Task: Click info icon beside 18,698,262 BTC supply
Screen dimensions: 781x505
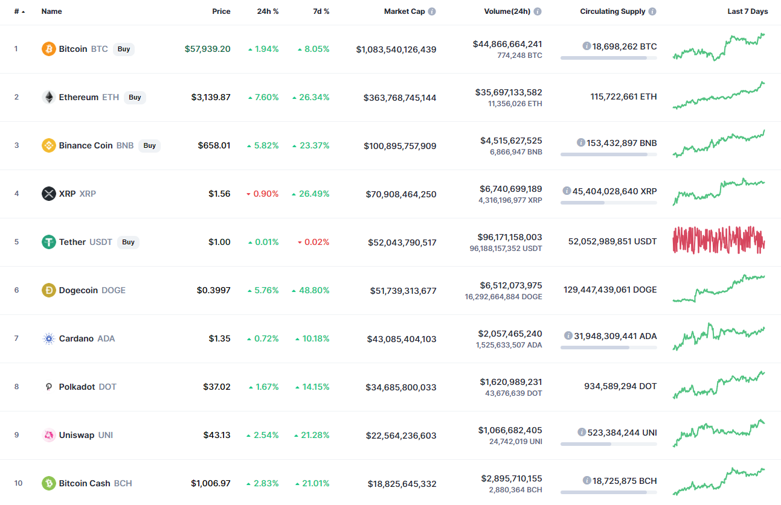Action: tap(587, 46)
